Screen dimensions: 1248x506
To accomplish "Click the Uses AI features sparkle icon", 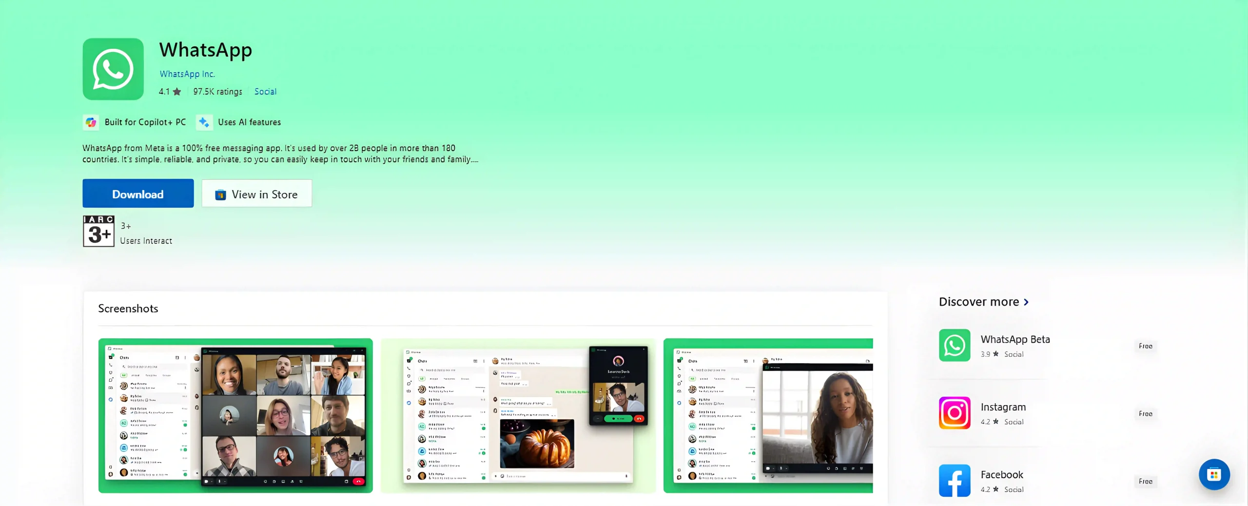I will [x=204, y=122].
